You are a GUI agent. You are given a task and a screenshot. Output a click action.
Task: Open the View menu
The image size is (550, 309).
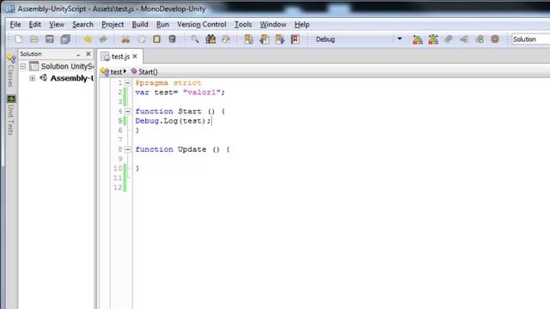point(57,25)
